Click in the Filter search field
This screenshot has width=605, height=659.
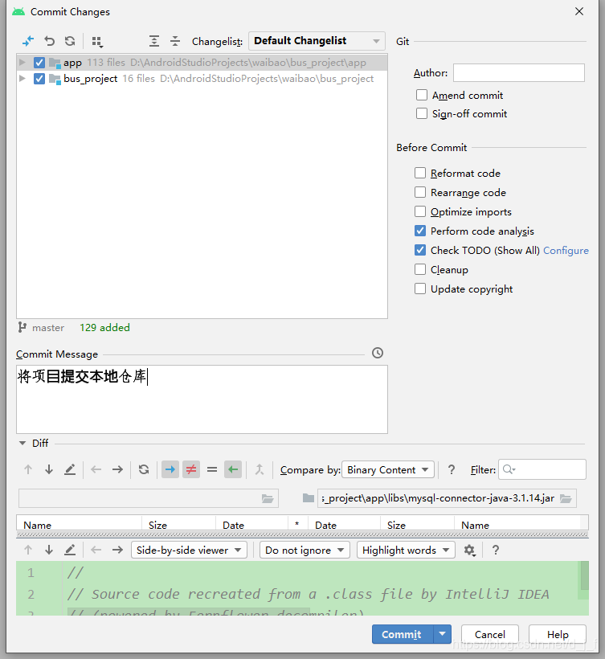542,469
